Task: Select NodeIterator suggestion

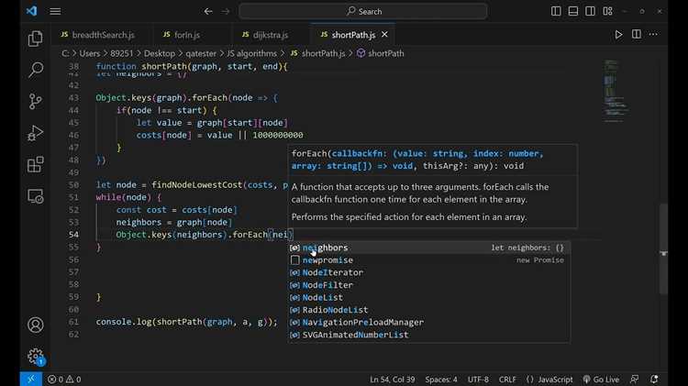Action: (x=429, y=272)
